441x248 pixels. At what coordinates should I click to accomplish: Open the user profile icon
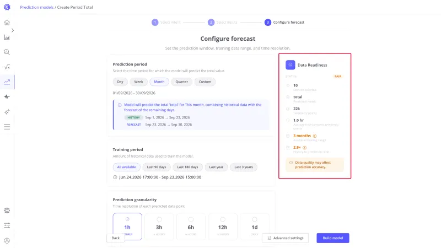(7, 240)
